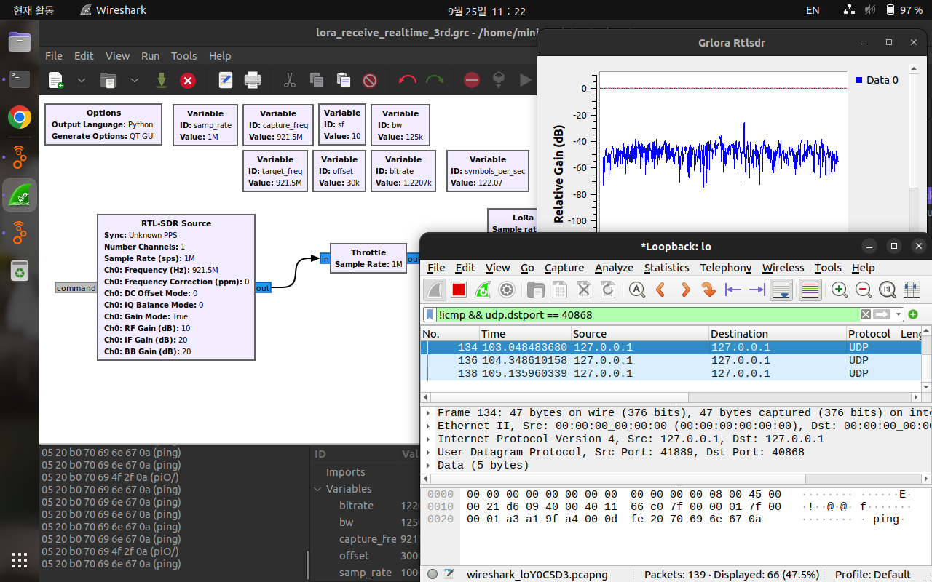Click the paste clipboard icon
This screenshot has height=582, width=932.
click(343, 80)
